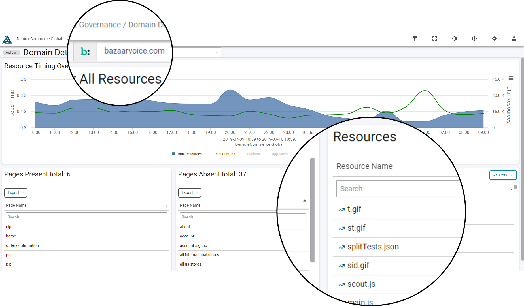Click the Trend all button
Viewport: 524px width, 306px height.
click(503, 175)
